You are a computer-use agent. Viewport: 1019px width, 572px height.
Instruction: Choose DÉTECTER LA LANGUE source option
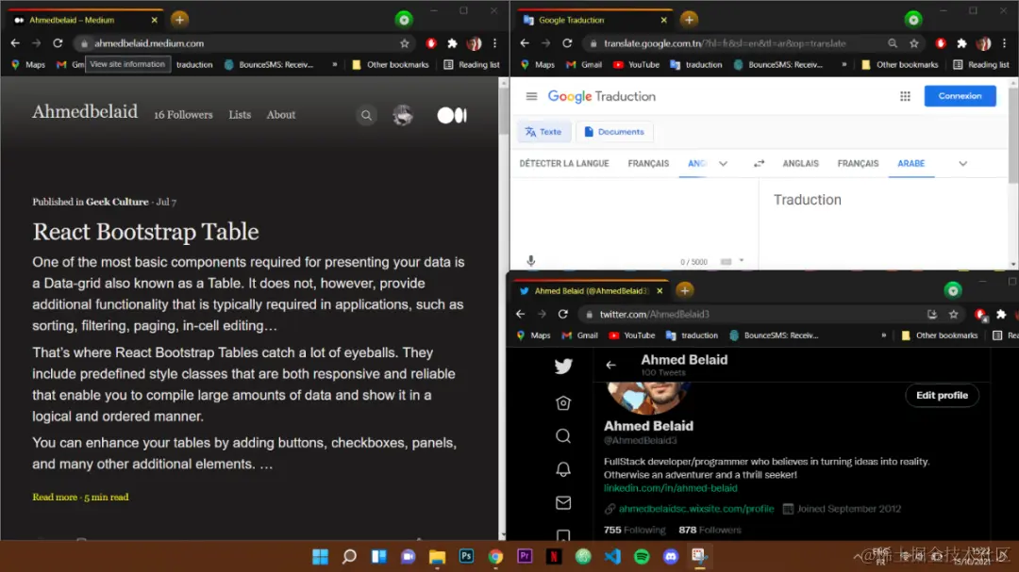pyautogui.click(x=564, y=164)
